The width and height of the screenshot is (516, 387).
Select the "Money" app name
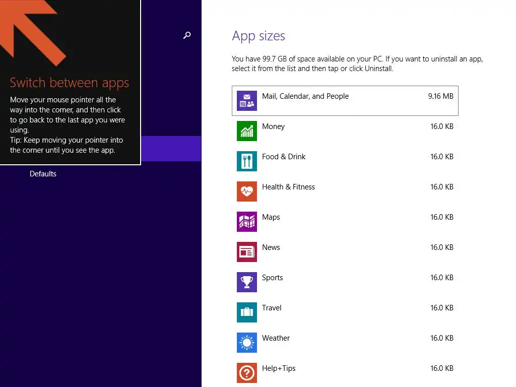[x=273, y=126]
